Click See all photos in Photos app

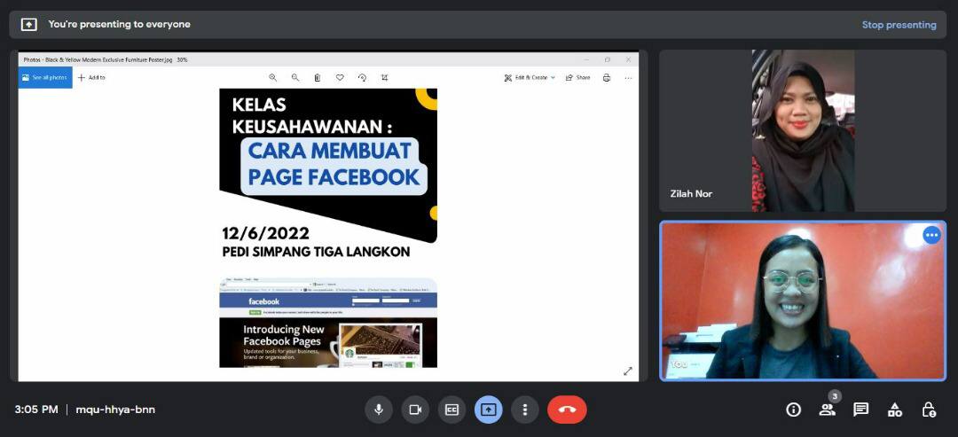tap(45, 77)
